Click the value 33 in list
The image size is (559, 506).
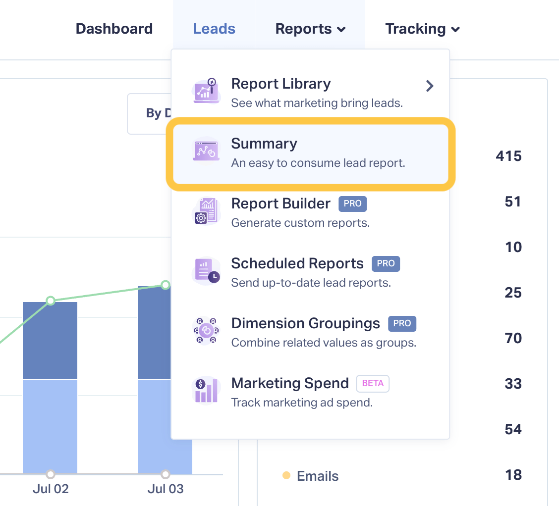(513, 384)
